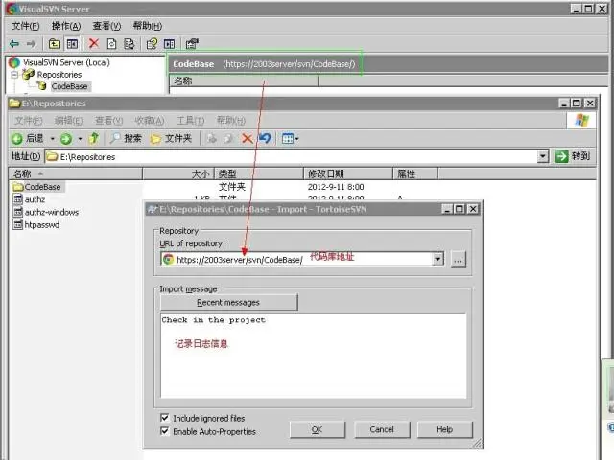Click blue Undo arrow in Explorer toolbar
The width and height of the screenshot is (614, 460).
[x=265, y=138]
